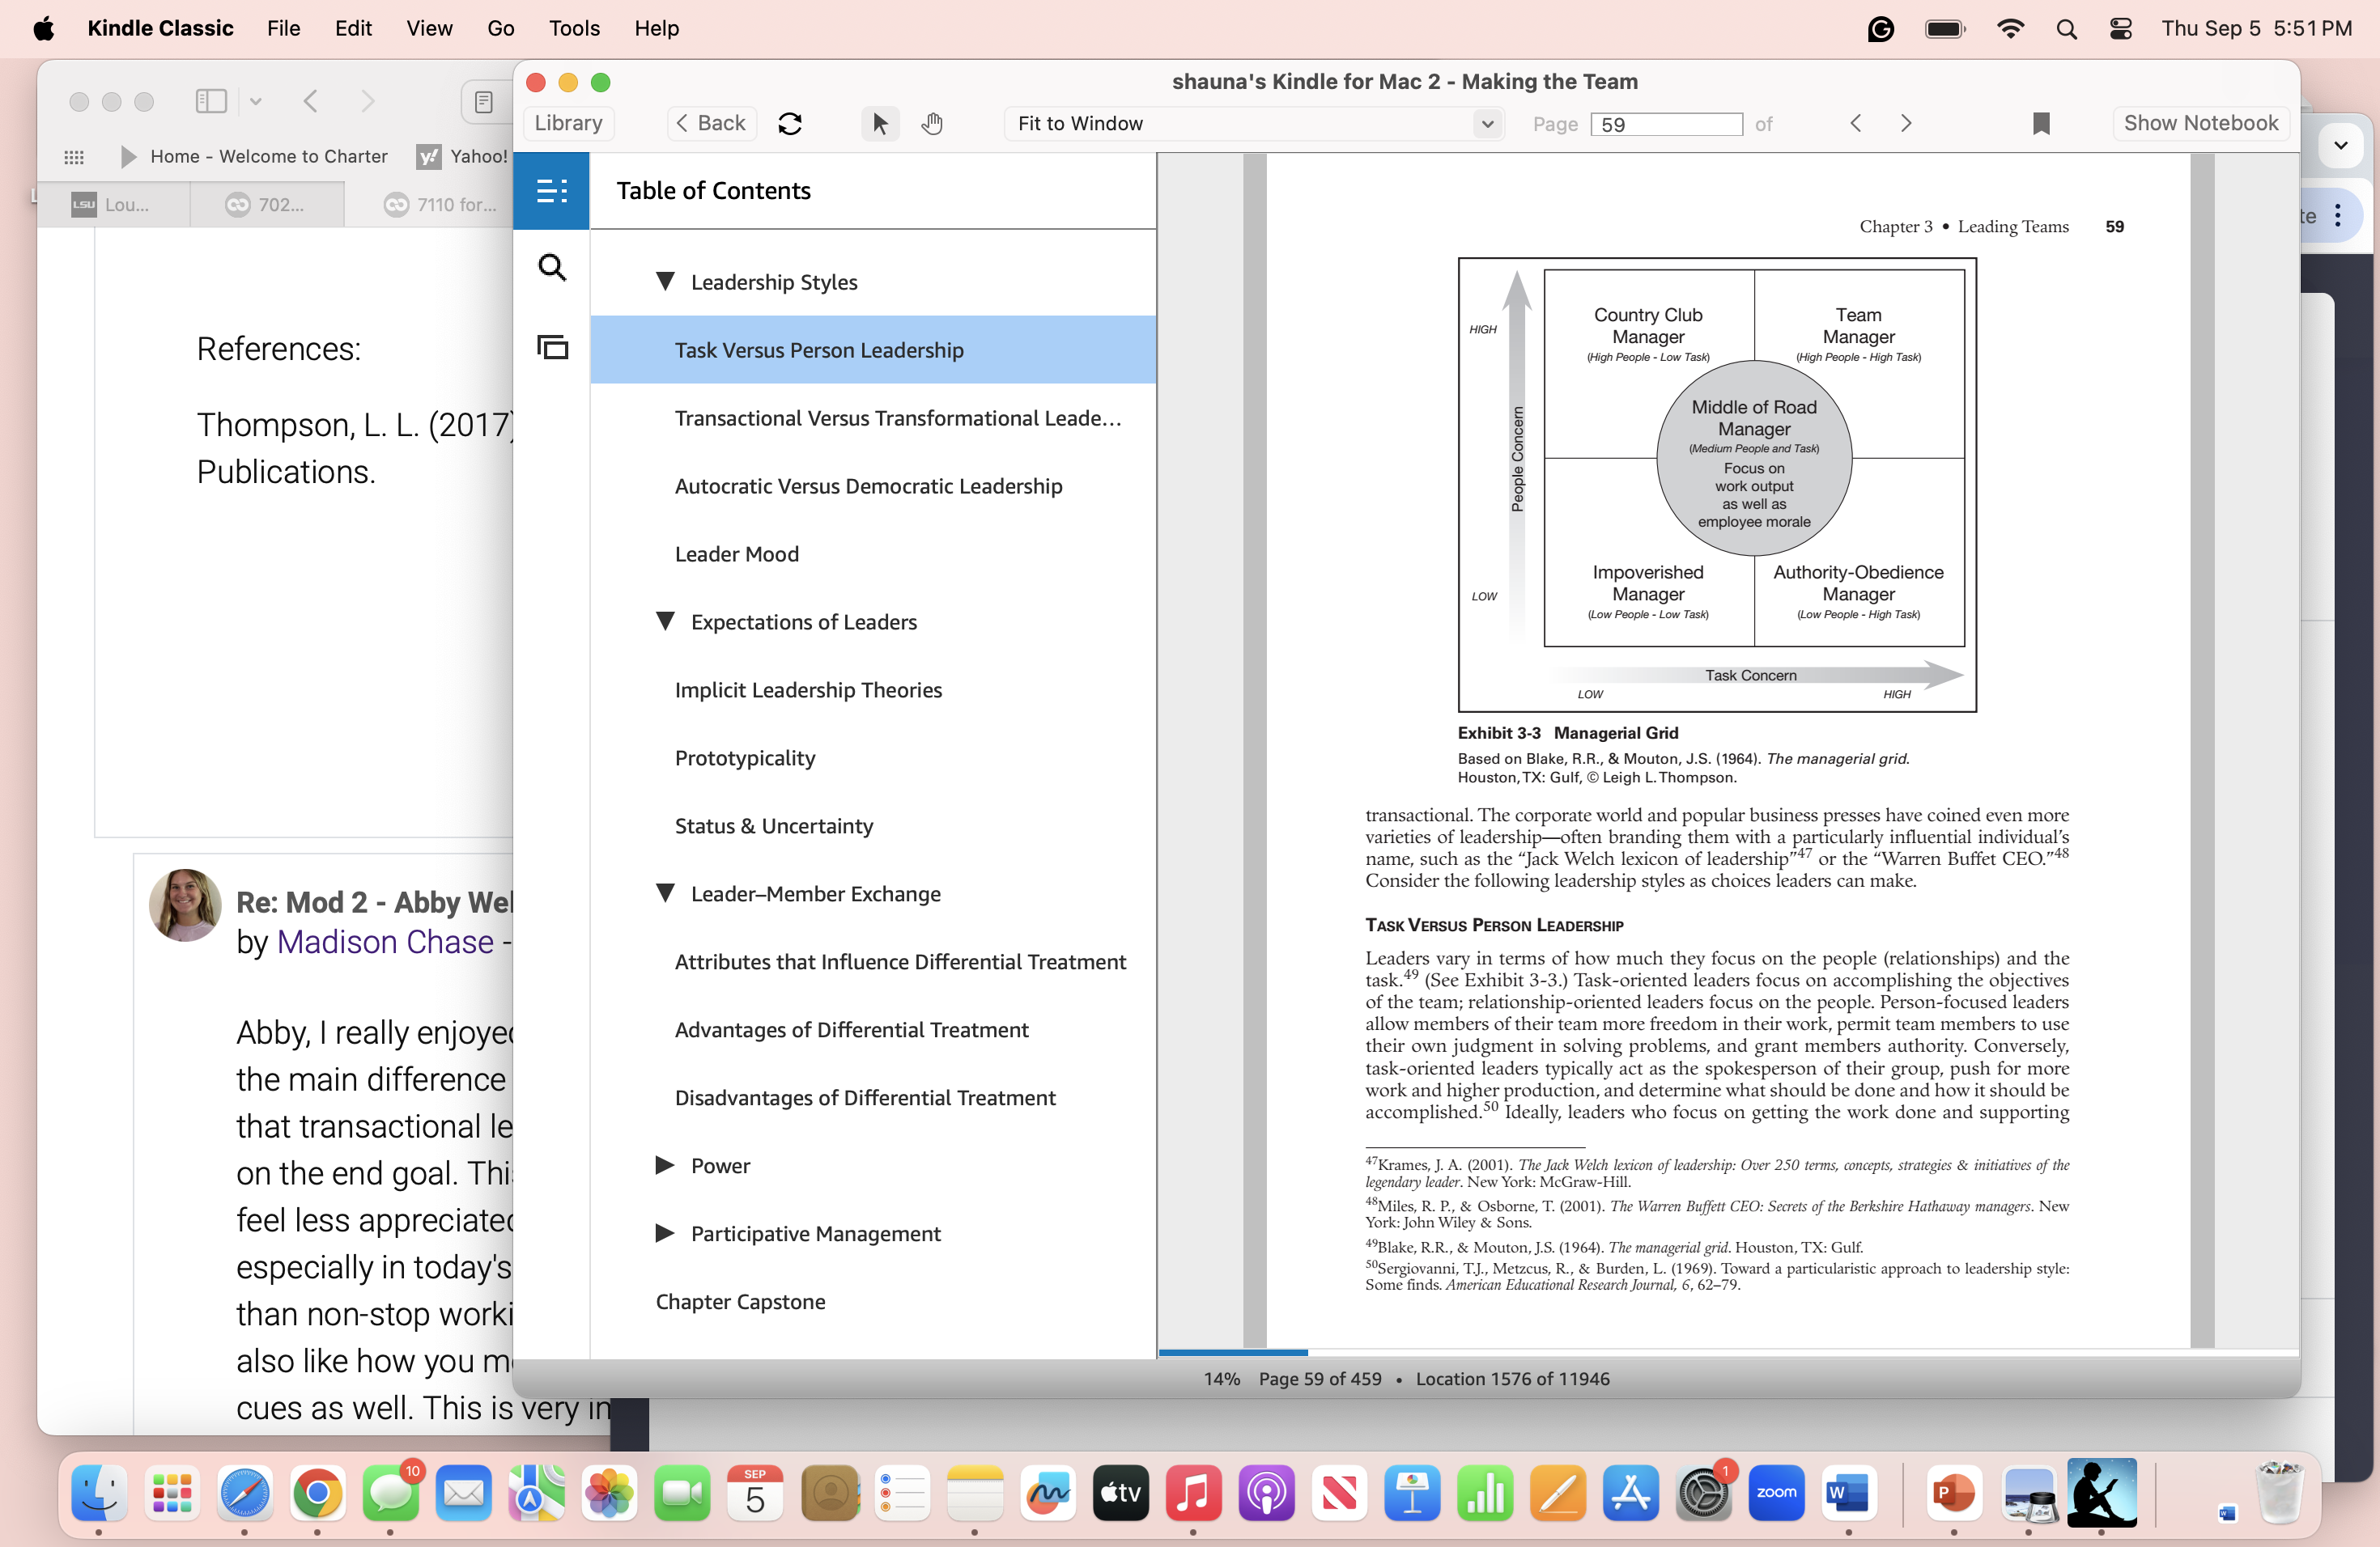
Task: Click the page number input field
Action: (x=1665, y=124)
